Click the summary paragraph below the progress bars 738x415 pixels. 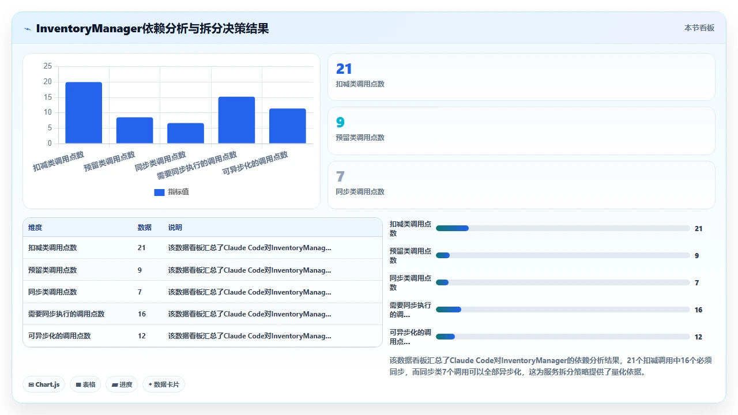click(x=551, y=366)
